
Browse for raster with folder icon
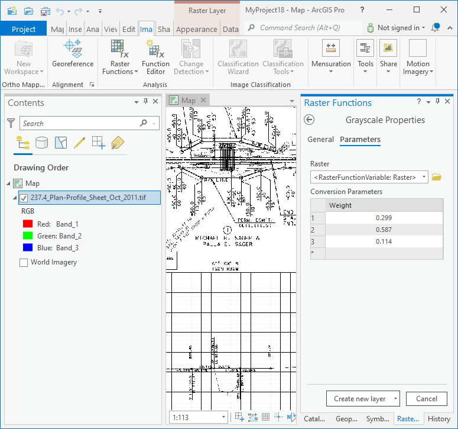pyautogui.click(x=437, y=177)
